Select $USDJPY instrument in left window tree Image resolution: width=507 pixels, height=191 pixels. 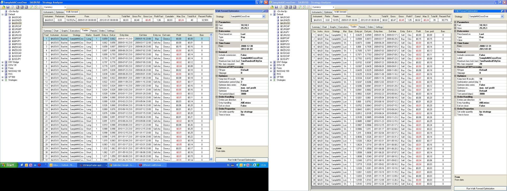(16, 59)
